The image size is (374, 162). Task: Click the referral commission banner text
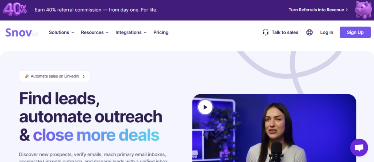pyautogui.click(x=96, y=10)
